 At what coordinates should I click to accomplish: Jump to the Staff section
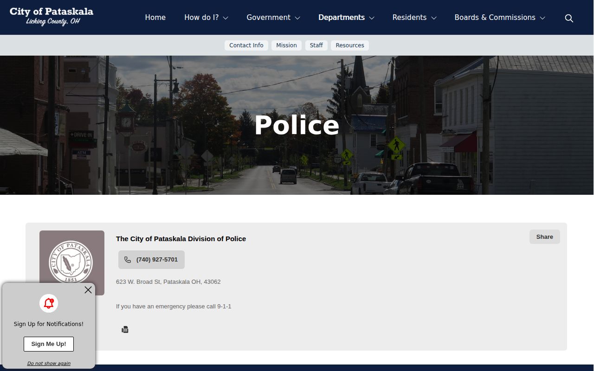pos(316,45)
